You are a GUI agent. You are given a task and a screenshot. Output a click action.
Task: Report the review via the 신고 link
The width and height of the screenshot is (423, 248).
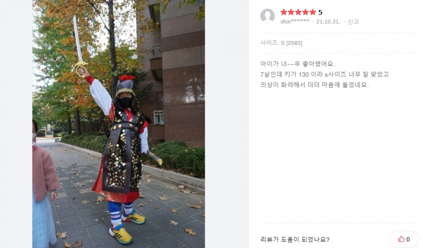pos(353,22)
